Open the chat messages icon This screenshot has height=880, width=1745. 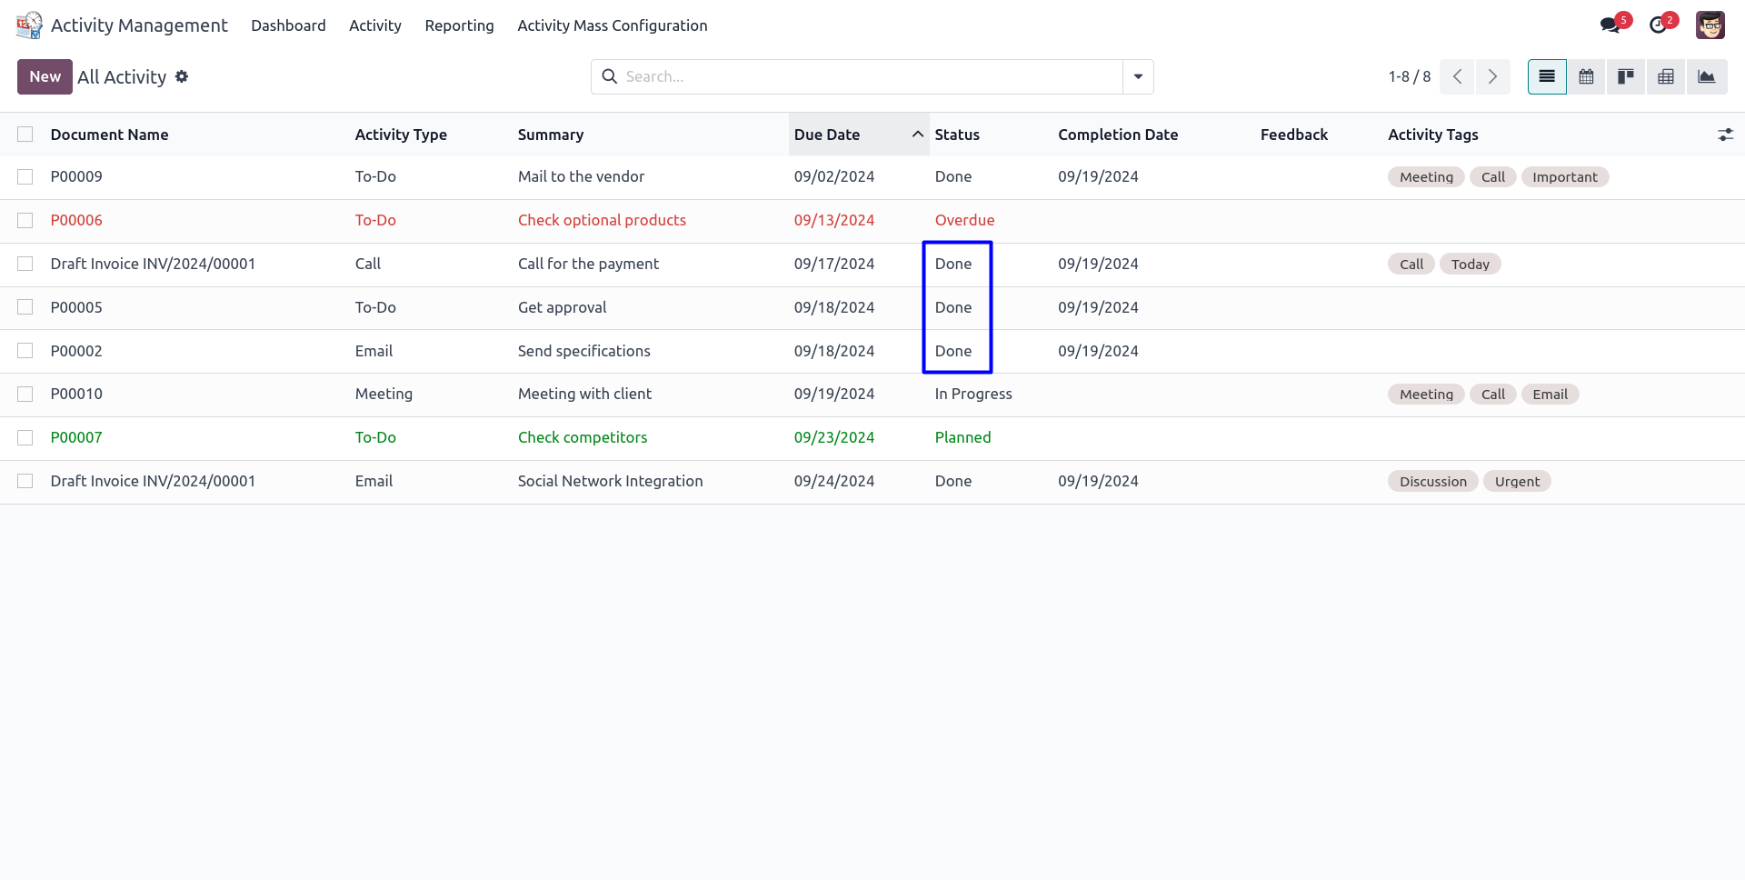click(1611, 25)
